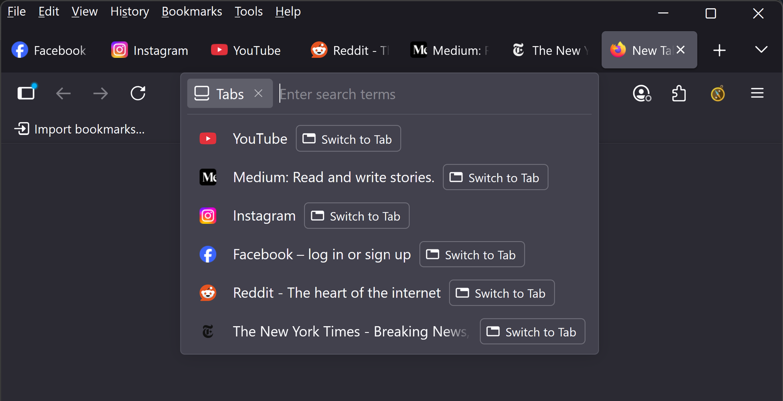Select The New York Times tab
Viewport: 783px width, 401px height.
coord(550,50)
